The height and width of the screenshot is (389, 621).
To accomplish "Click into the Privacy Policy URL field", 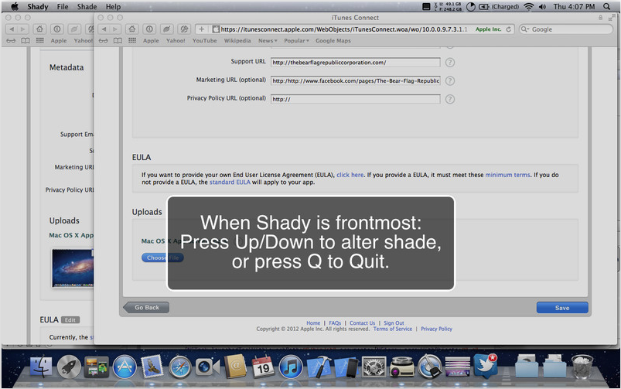I will click(x=355, y=99).
